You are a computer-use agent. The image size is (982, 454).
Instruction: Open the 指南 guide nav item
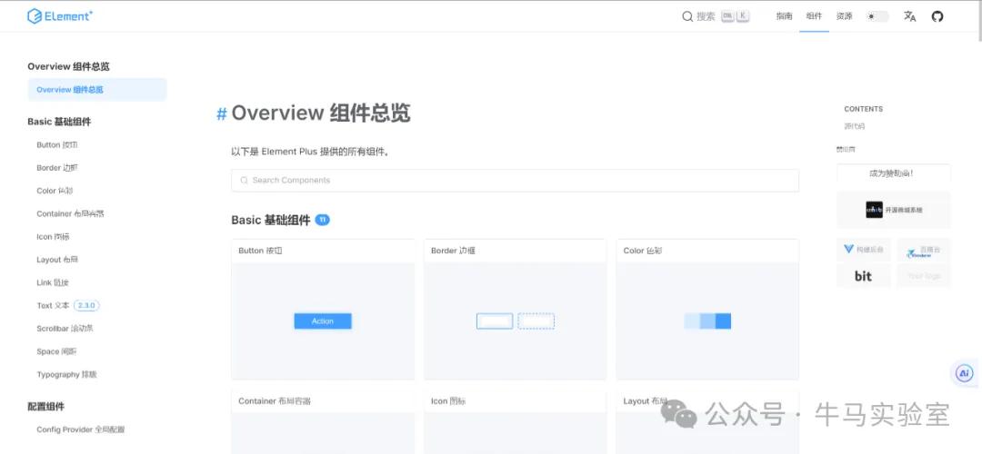pyautogui.click(x=784, y=16)
